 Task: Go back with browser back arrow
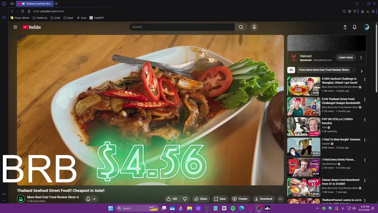point(12,11)
